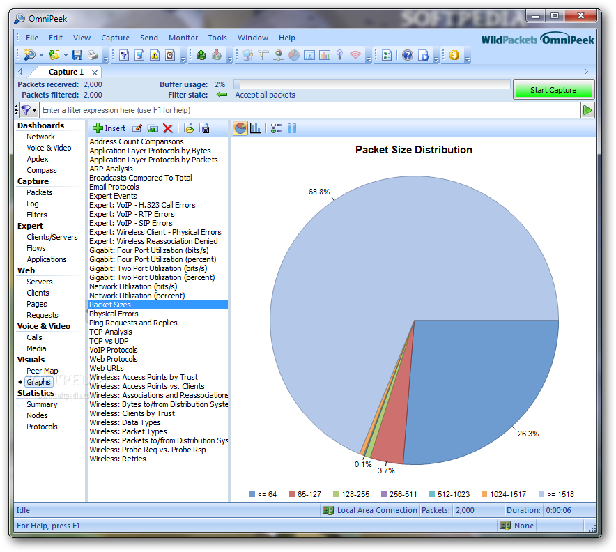Click the edit graph pencil icon
The height and width of the screenshot is (552, 616).
pyautogui.click(x=137, y=128)
